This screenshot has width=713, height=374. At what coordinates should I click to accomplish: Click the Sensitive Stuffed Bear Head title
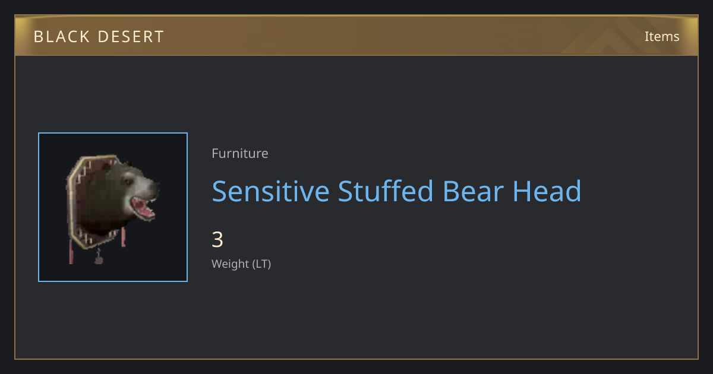(x=396, y=191)
